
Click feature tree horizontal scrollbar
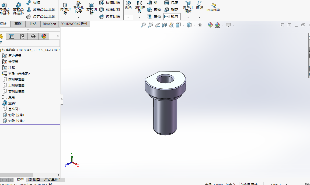pos(16,175)
